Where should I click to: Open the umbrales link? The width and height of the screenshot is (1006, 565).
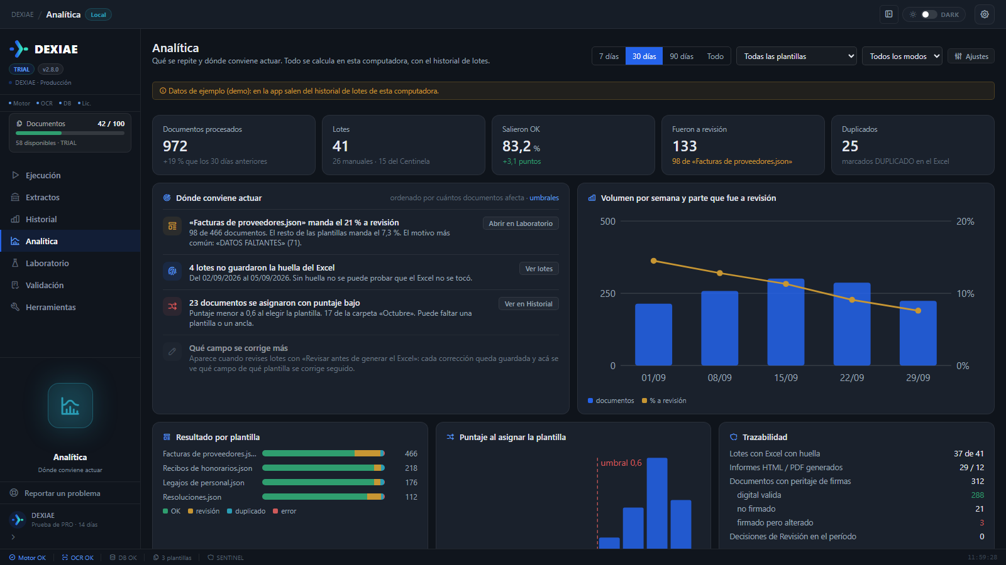point(544,198)
